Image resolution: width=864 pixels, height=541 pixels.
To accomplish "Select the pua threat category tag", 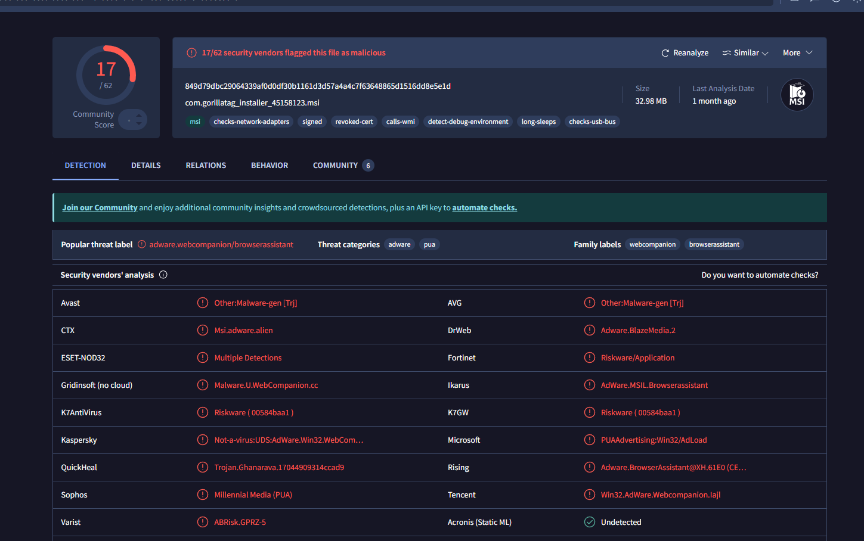I will [x=429, y=245].
